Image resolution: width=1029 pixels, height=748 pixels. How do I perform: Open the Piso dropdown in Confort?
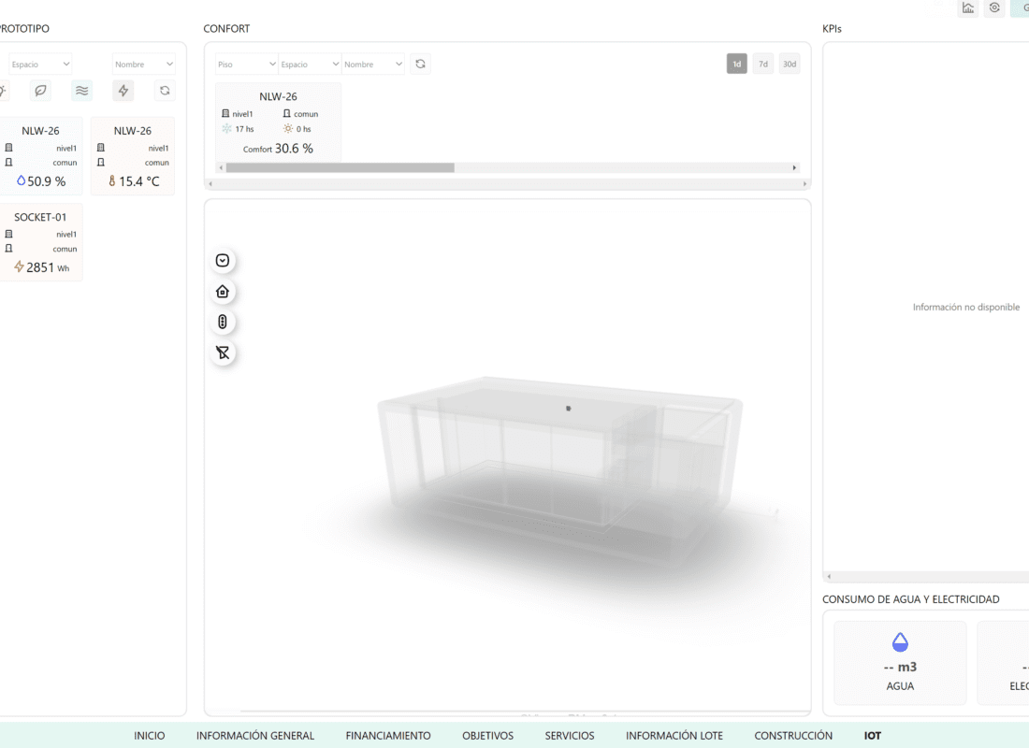tap(246, 65)
